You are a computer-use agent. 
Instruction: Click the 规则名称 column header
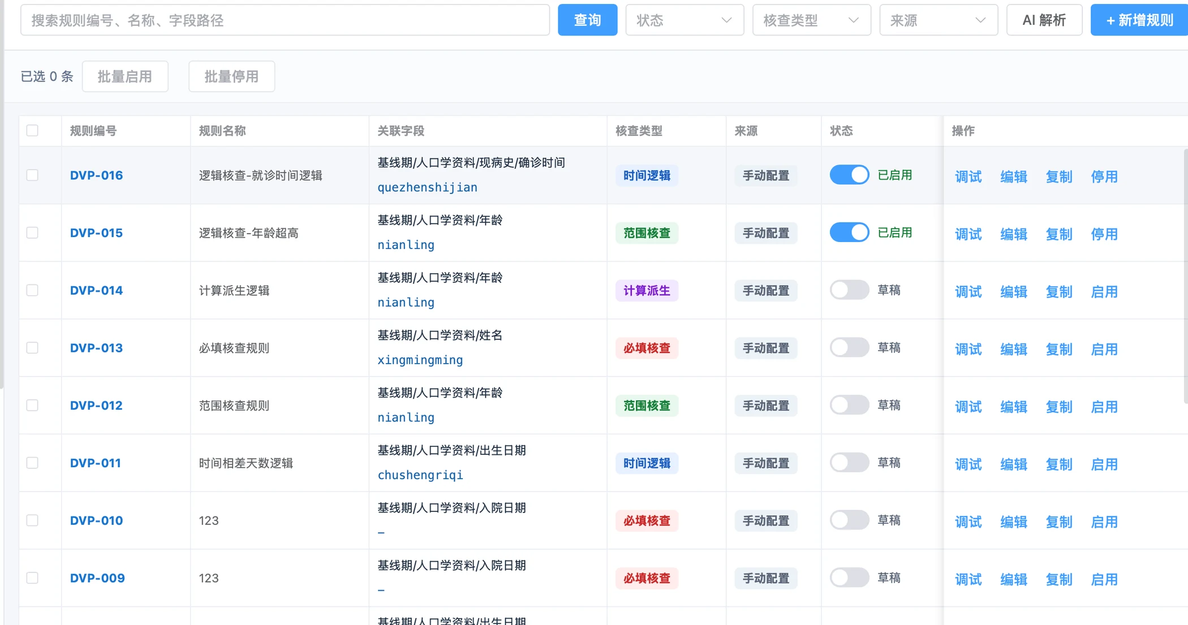pos(222,131)
